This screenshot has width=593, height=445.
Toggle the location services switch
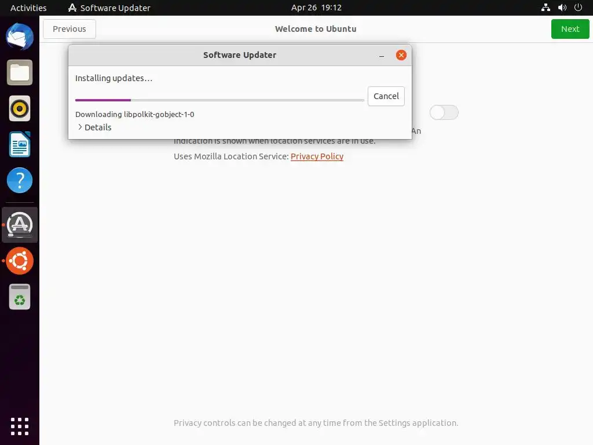pyautogui.click(x=444, y=112)
